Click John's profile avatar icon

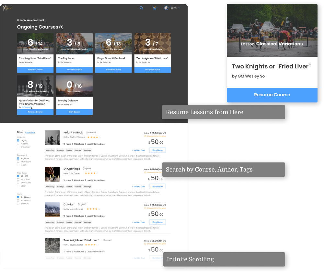166,8
